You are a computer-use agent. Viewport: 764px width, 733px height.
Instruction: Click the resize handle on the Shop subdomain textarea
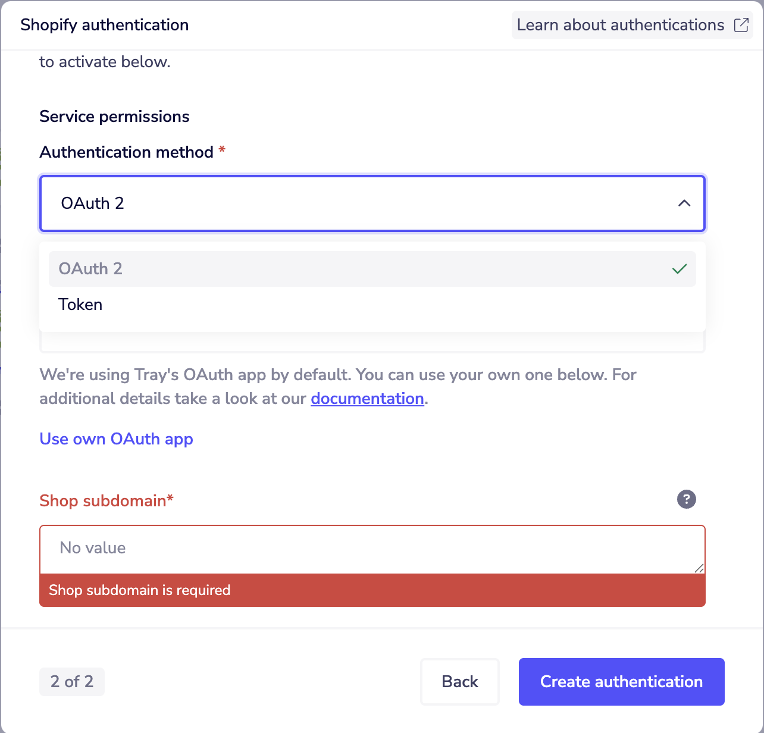(698, 569)
